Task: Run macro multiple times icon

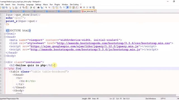Action: click(x=90, y=7)
